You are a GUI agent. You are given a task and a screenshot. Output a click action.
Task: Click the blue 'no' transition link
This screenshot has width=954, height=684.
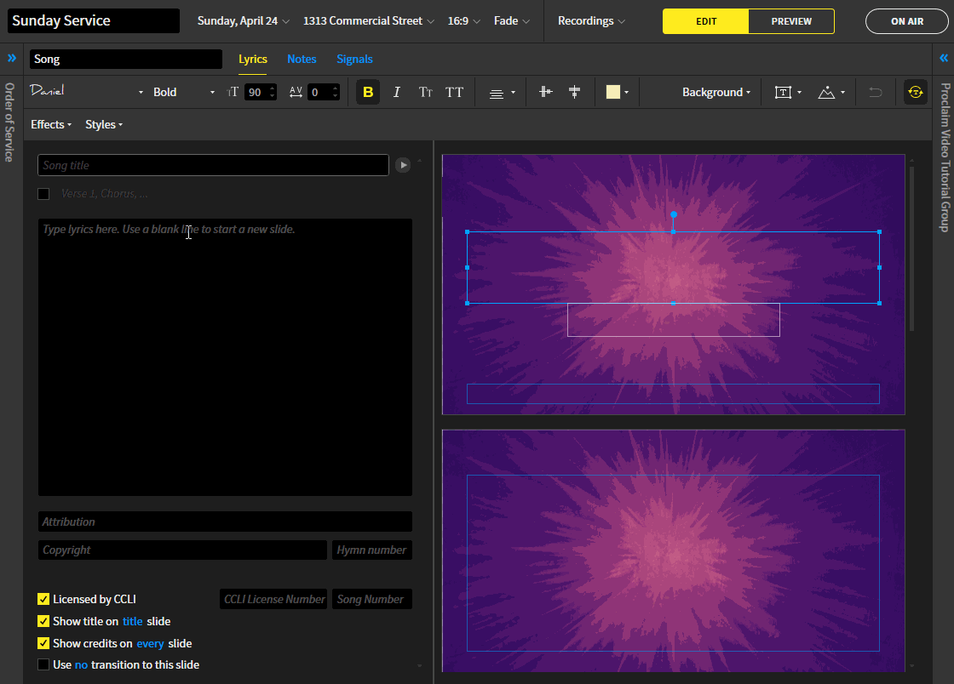point(82,665)
